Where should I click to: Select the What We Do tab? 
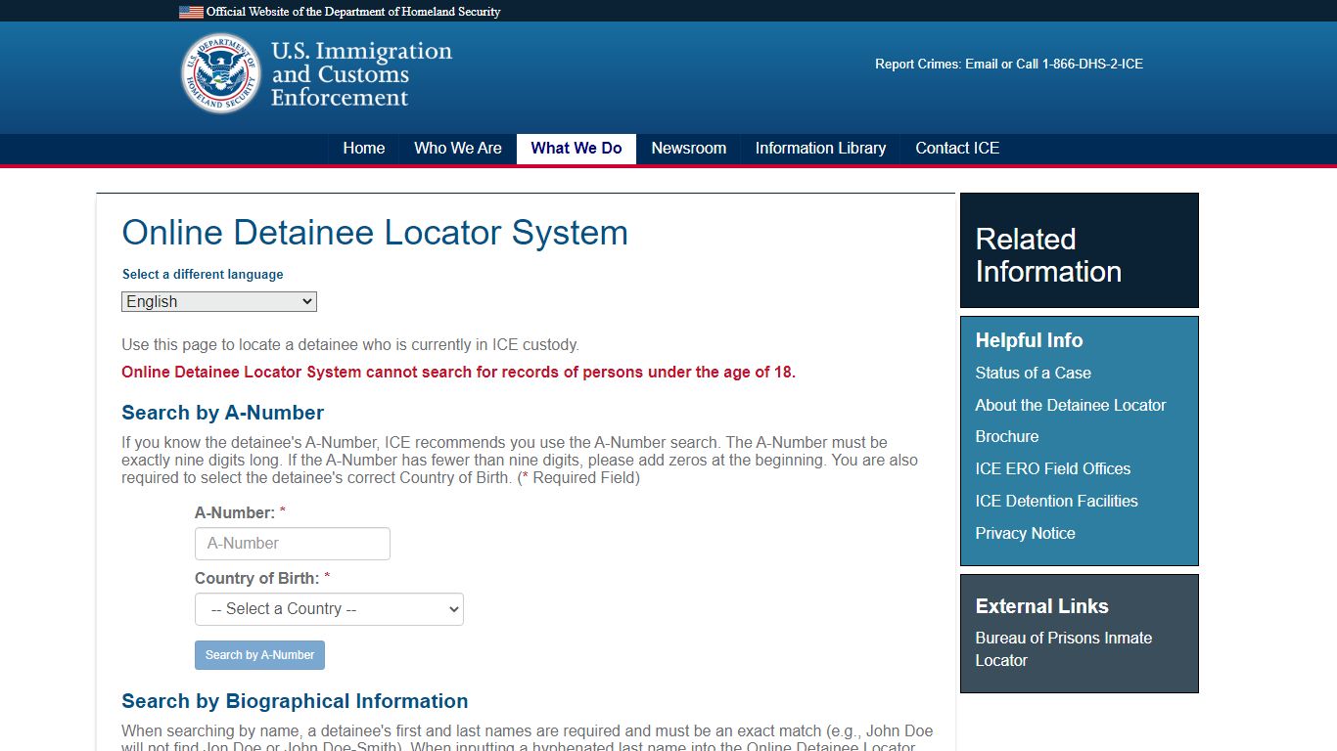576,149
